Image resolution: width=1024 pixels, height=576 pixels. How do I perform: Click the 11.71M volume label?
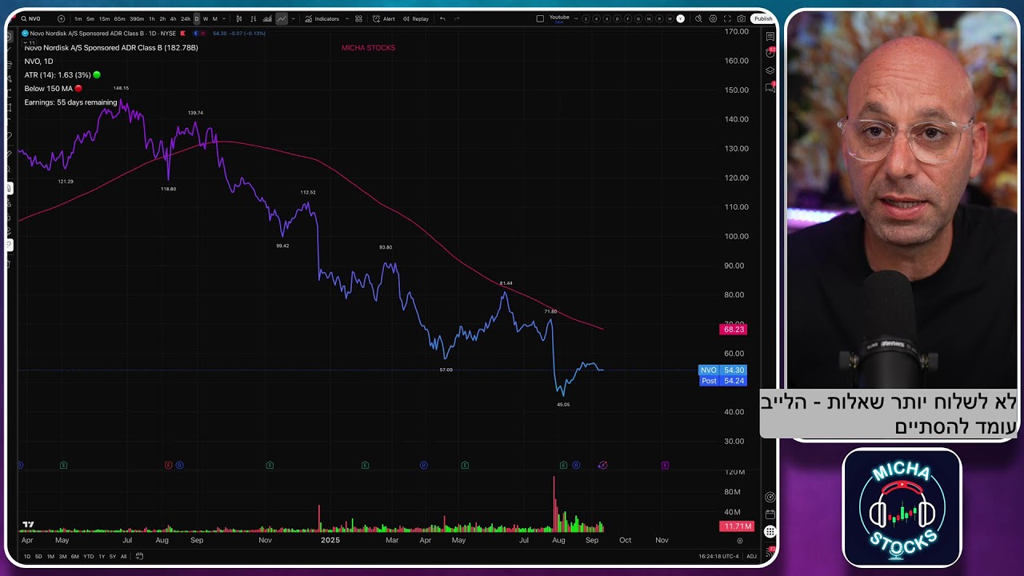pyautogui.click(x=737, y=526)
